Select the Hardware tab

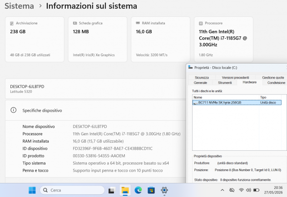[249, 82]
